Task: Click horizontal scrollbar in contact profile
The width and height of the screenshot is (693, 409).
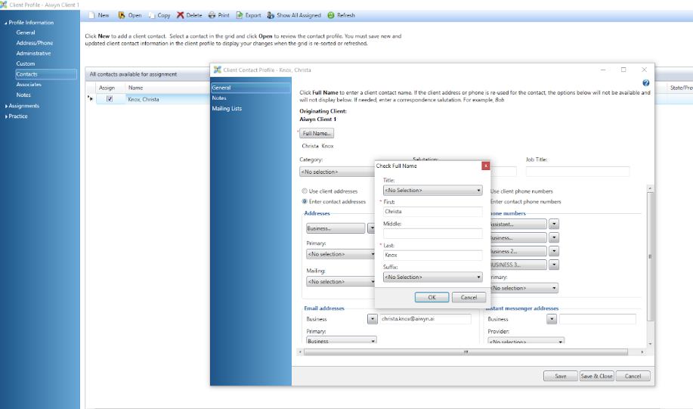Action: tap(466, 352)
